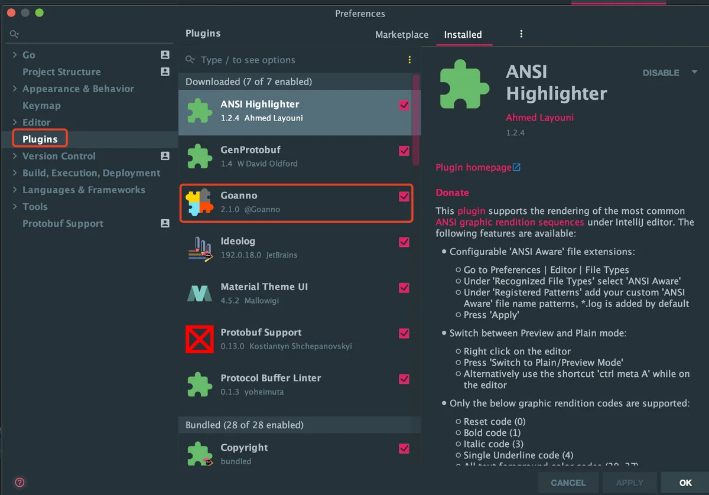Toggle the Protobuf Support plugin checkbox
The width and height of the screenshot is (709, 495).
404,333
